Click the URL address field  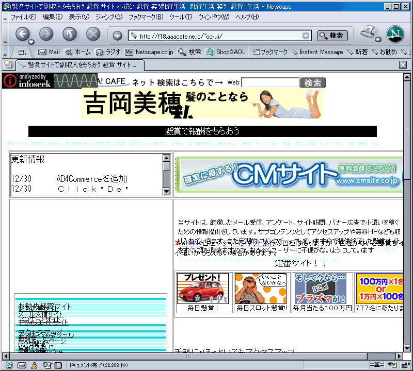[220, 36]
